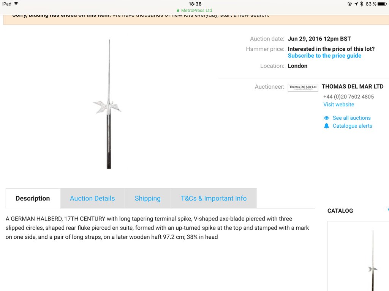Tap the battery icon in status bar
This screenshot has height=291, width=389.
[x=382, y=4]
